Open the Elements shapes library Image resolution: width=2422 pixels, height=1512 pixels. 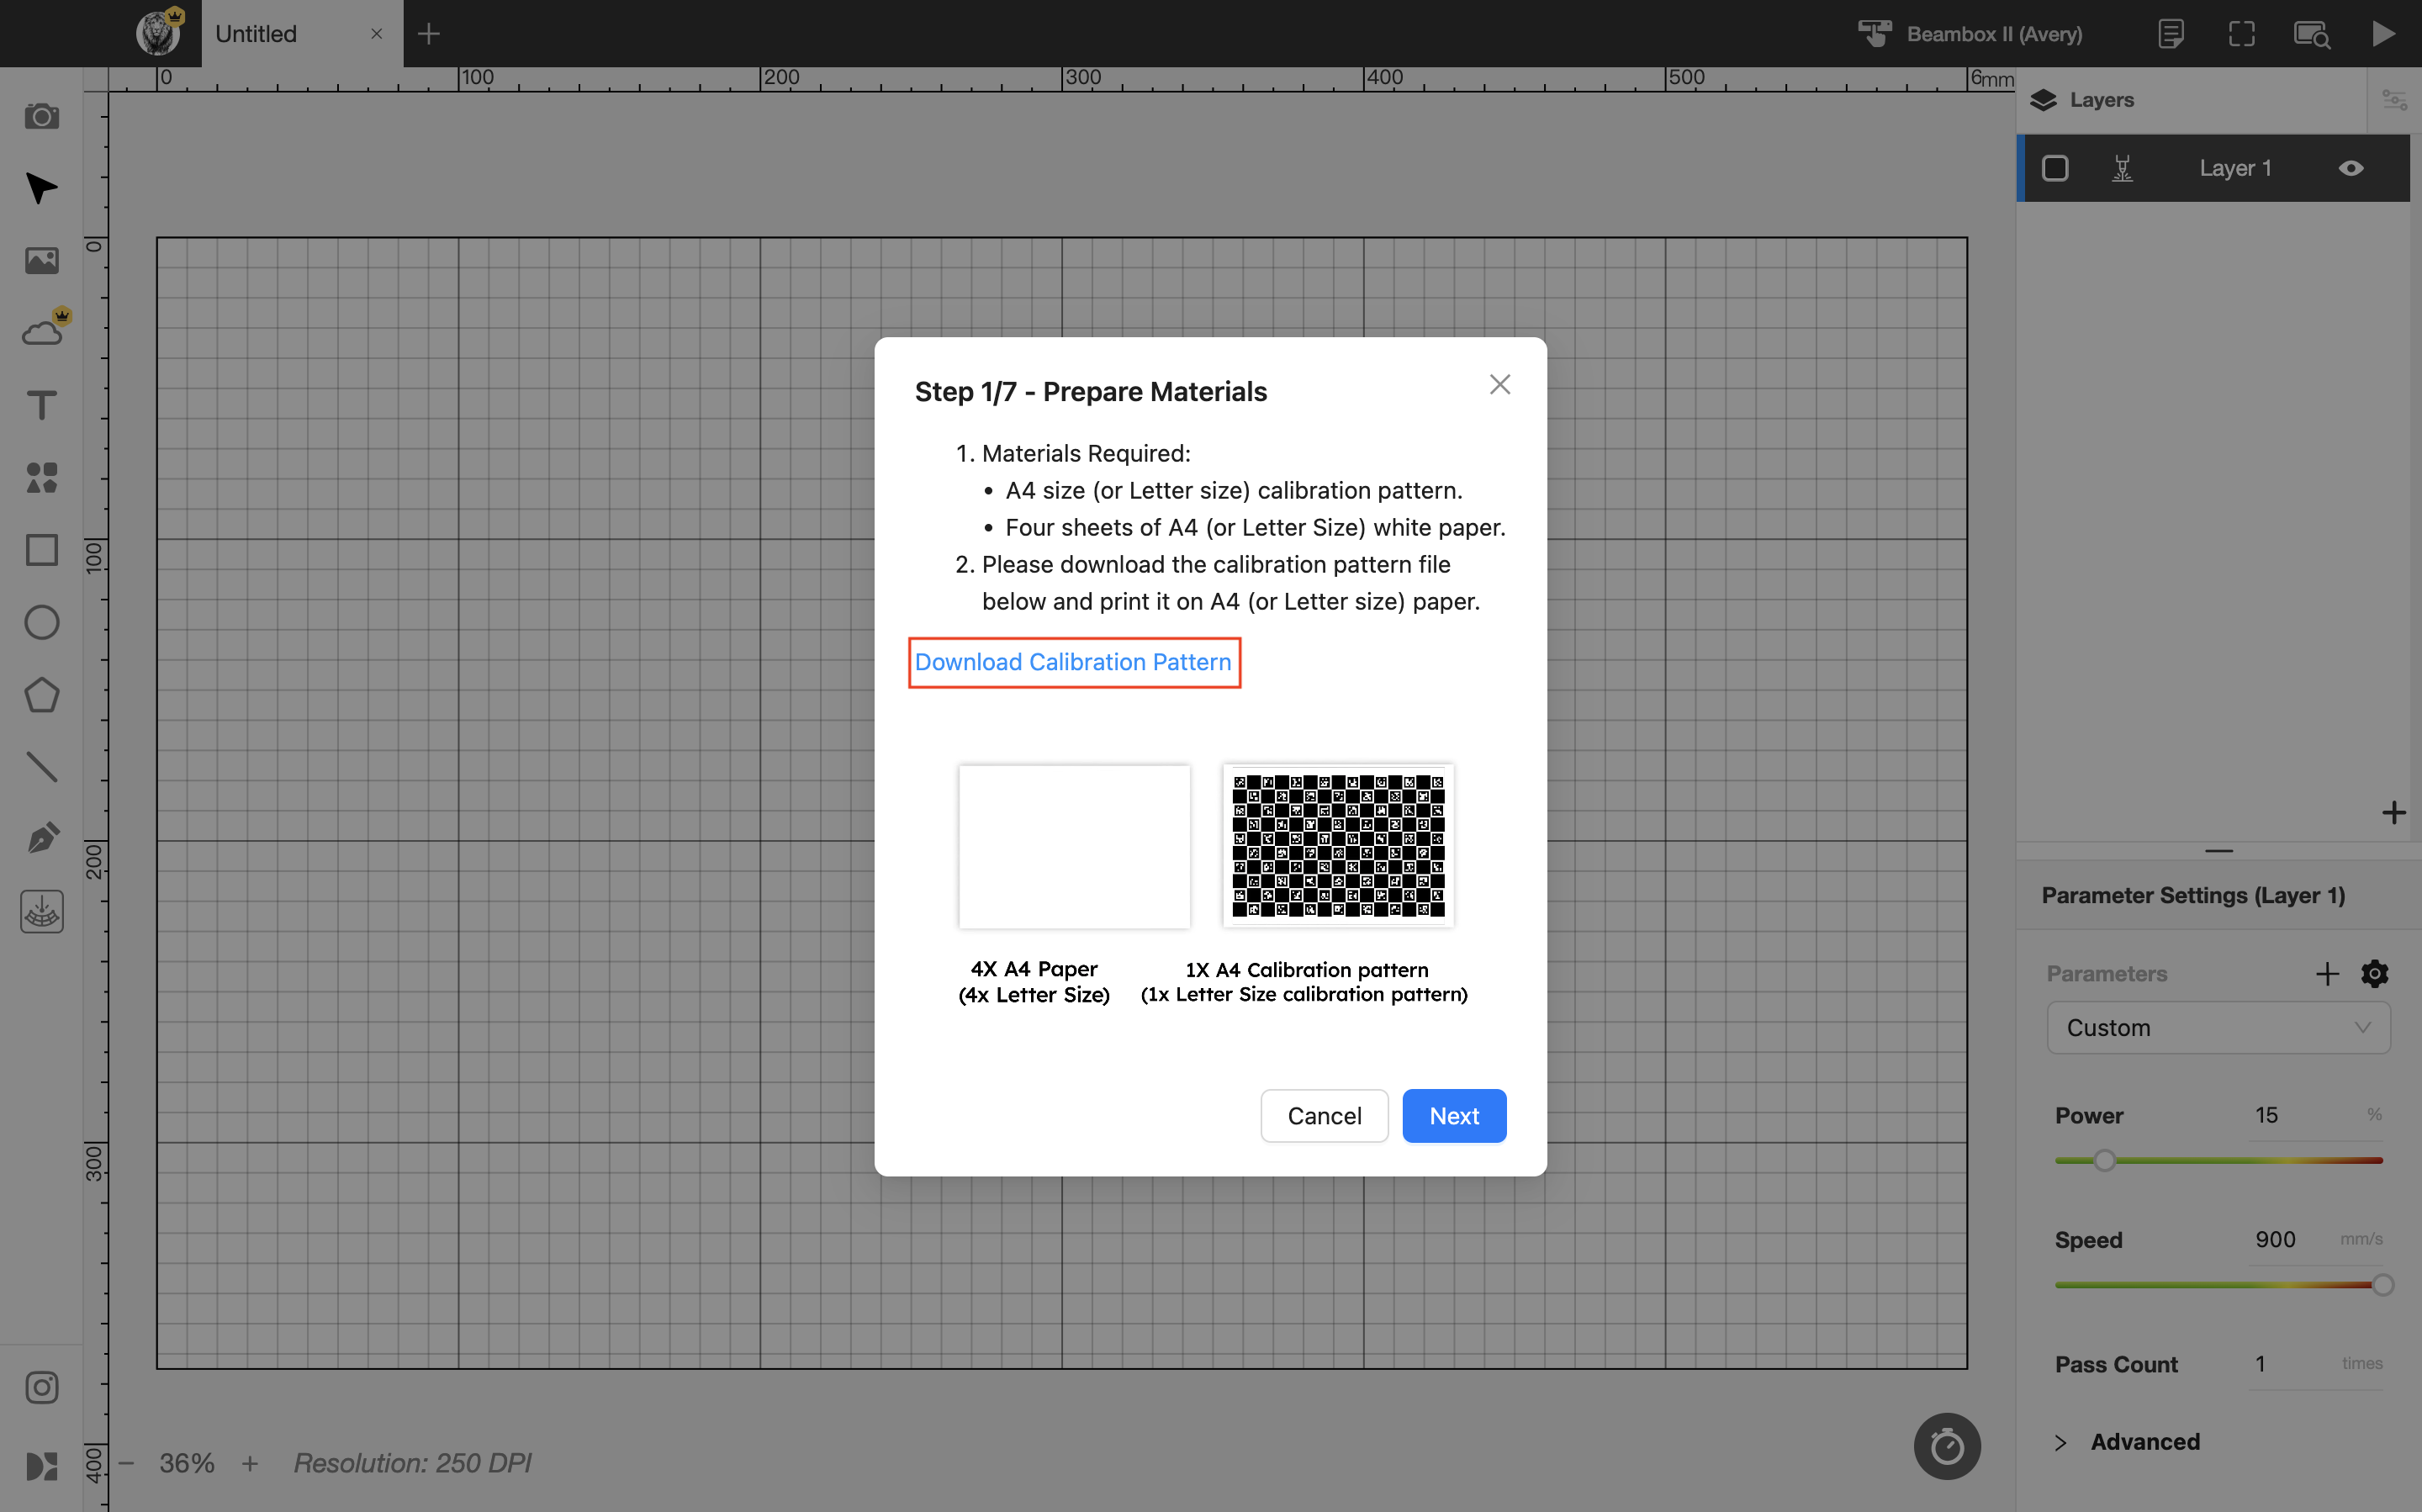coord(41,478)
